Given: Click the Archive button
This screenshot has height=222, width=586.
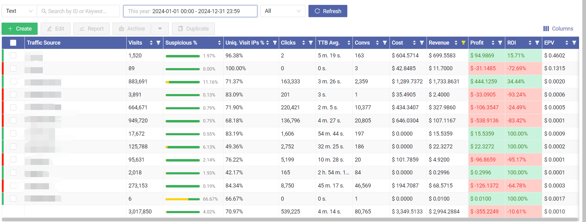Looking at the screenshot, I should click(x=132, y=29).
